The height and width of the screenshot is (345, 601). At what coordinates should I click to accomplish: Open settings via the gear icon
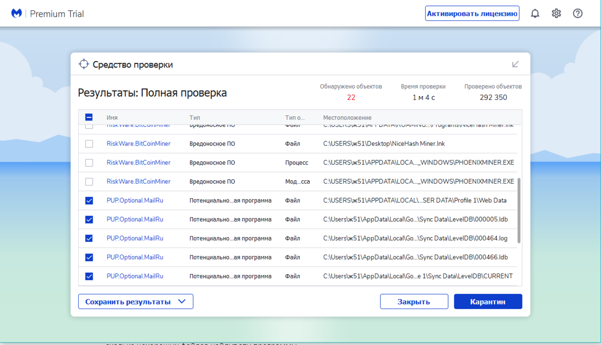[x=556, y=13]
